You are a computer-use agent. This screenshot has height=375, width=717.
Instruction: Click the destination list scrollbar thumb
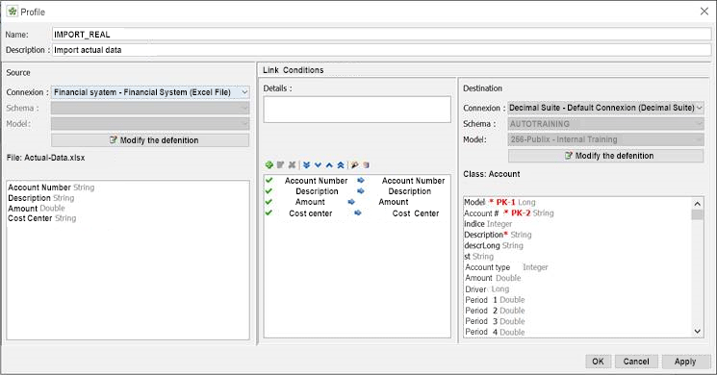pyautogui.click(x=698, y=214)
